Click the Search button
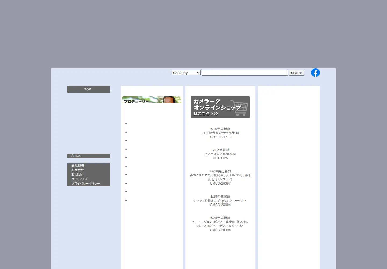 [x=297, y=73]
